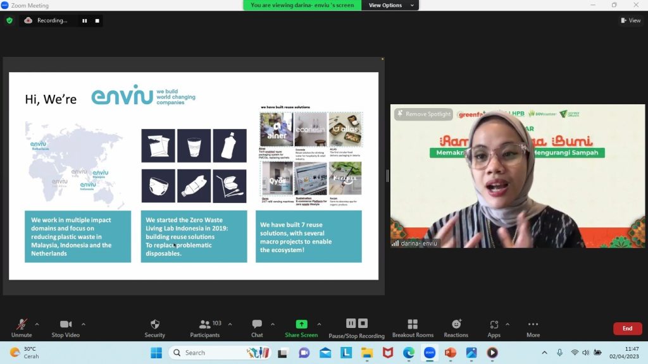Screen dimensions: 648x364
Task: Click the darina- enviu speaker video
Action: [x=518, y=176]
